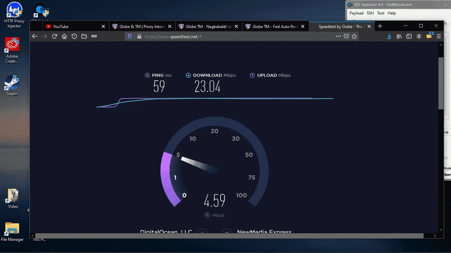Viewport: 451px width, 253px height.
Task: Show site security padlock info
Action: (139, 37)
